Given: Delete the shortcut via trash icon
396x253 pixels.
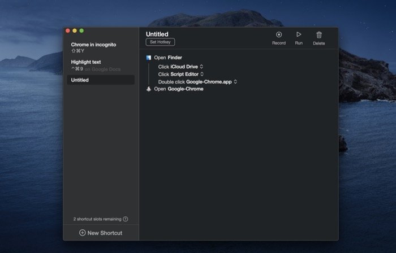Looking at the screenshot, I should coord(319,35).
